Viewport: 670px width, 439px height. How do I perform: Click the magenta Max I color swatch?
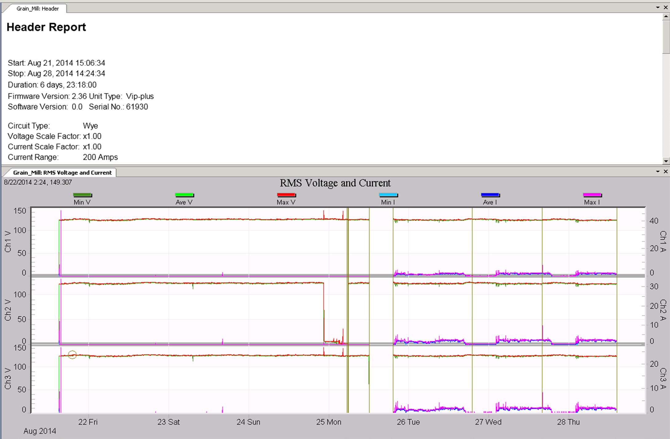click(x=592, y=195)
